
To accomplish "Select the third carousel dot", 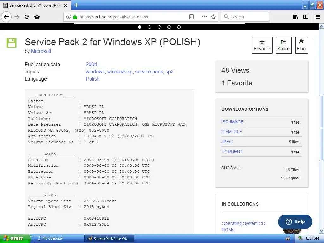I will tap(159, 27).
